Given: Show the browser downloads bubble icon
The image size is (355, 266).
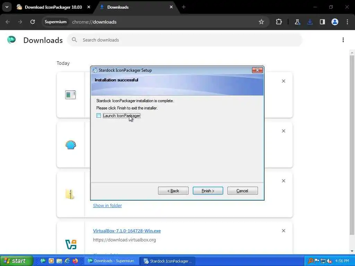Looking at the screenshot, I should [x=310, y=22].
